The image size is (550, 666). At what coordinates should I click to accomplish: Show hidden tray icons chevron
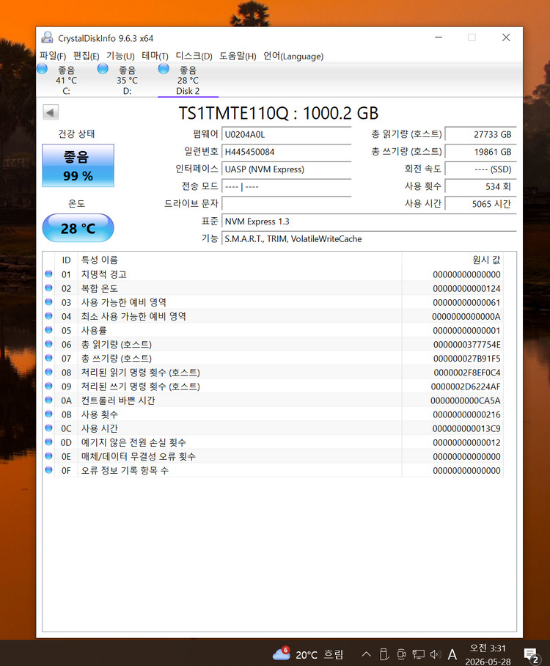click(366, 654)
